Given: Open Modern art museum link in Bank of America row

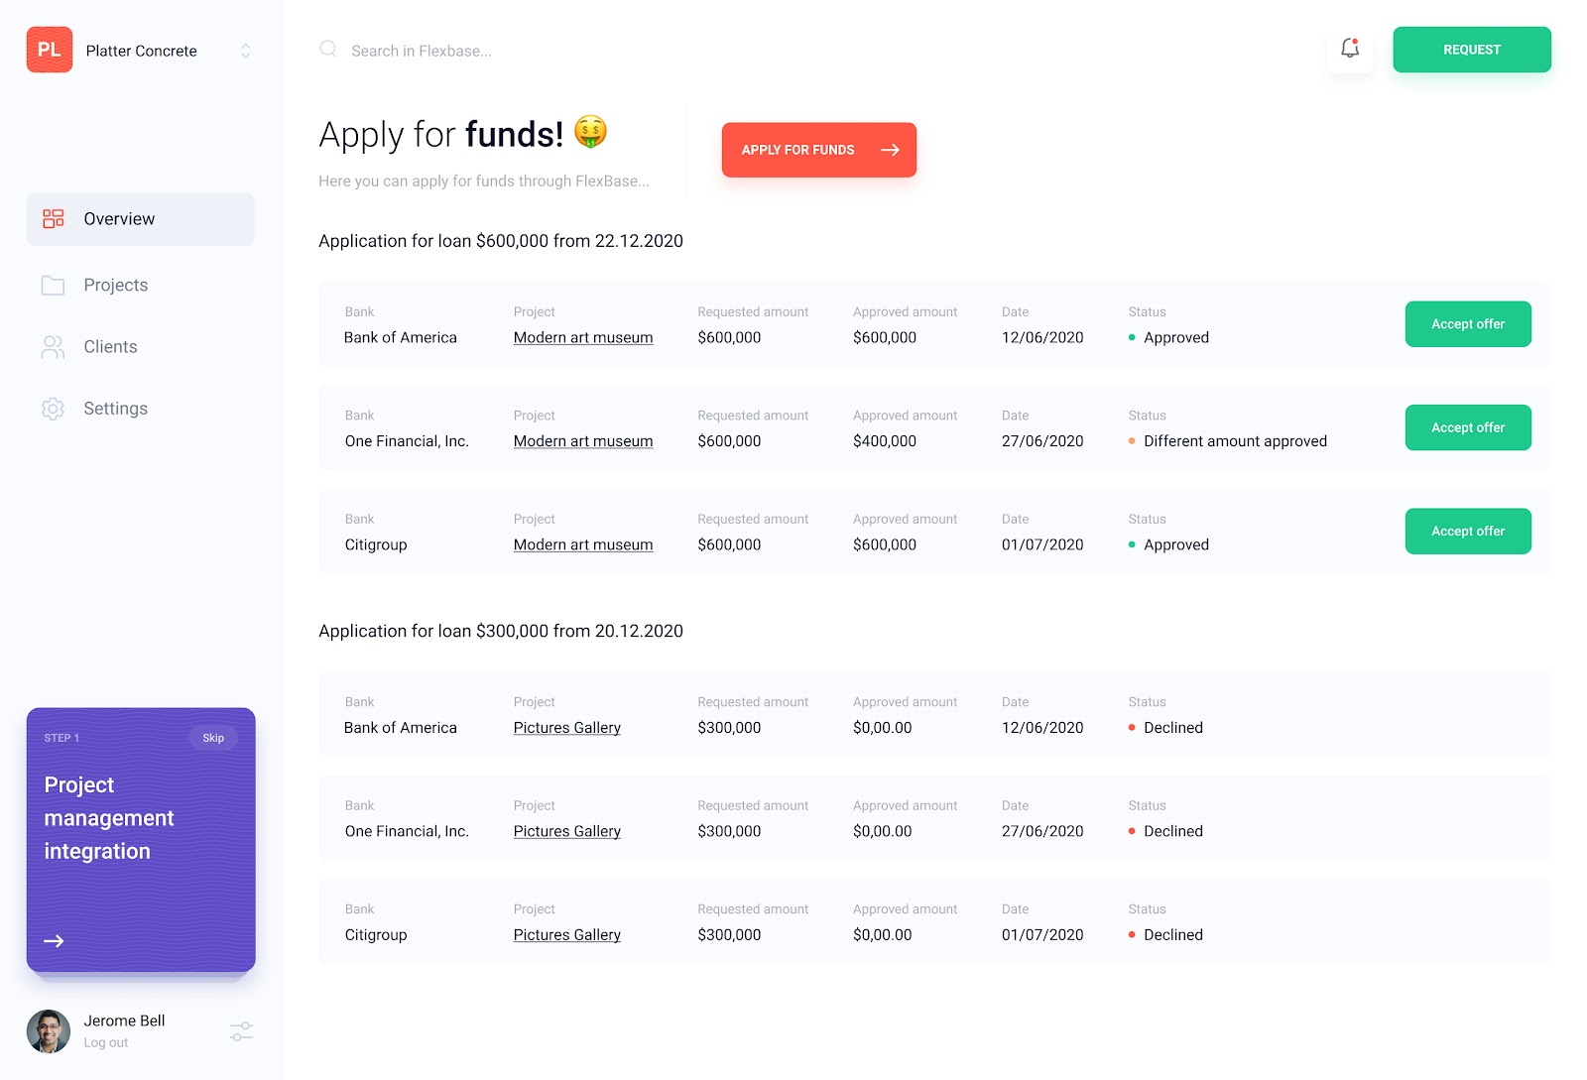Looking at the screenshot, I should click(x=583, y=338).
